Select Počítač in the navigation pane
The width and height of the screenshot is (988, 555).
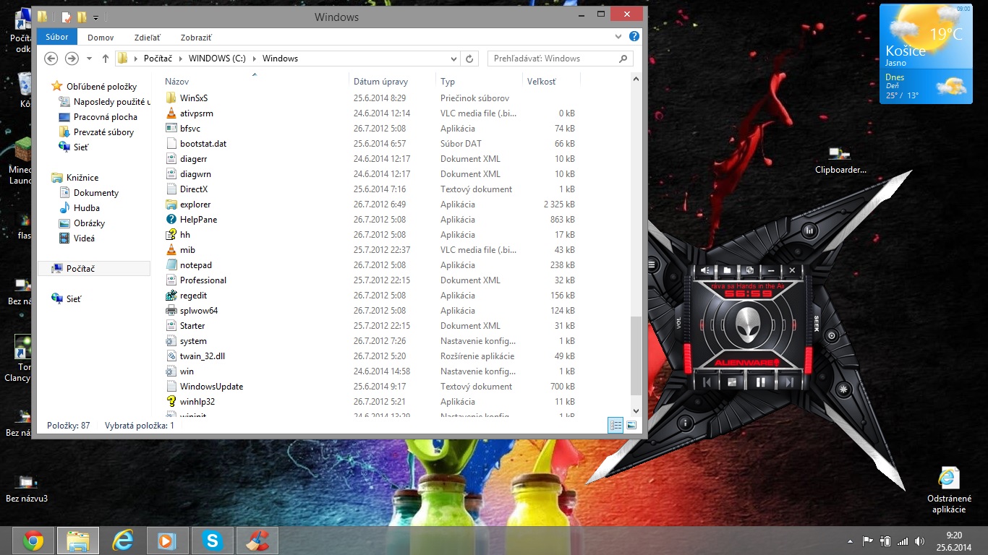93,269
